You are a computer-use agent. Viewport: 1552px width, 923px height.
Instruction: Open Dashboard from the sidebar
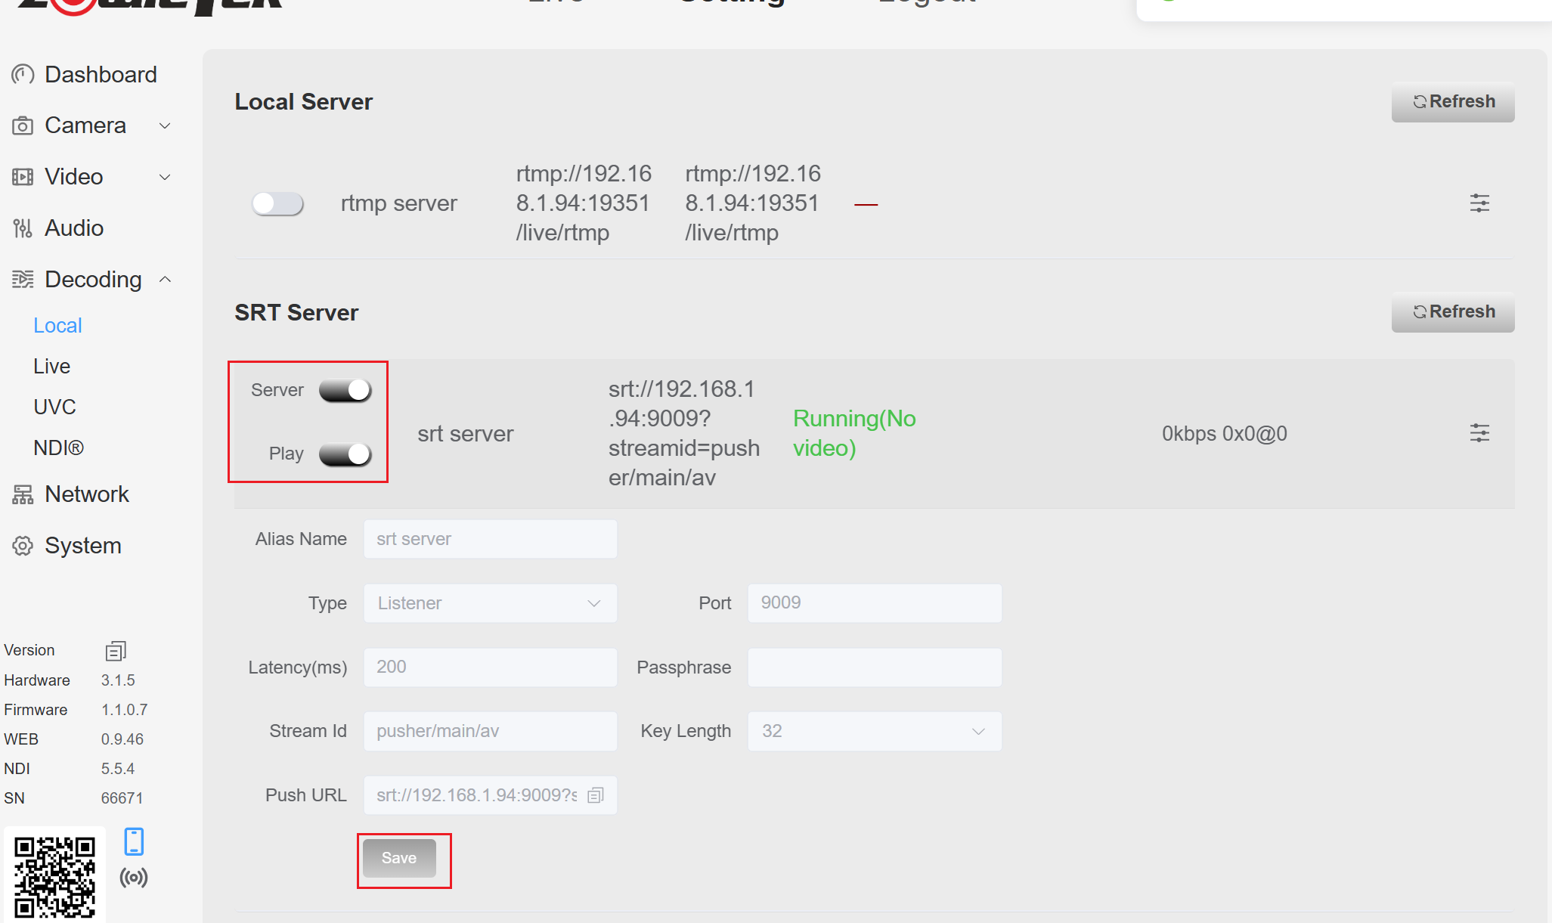(101, 74)
